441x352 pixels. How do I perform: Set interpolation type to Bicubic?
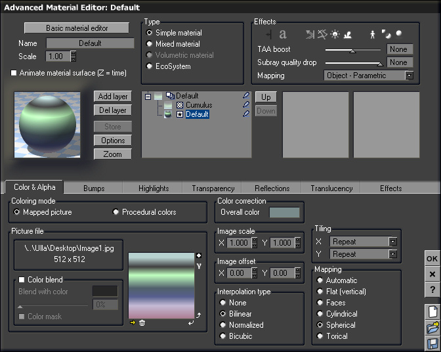222,336
